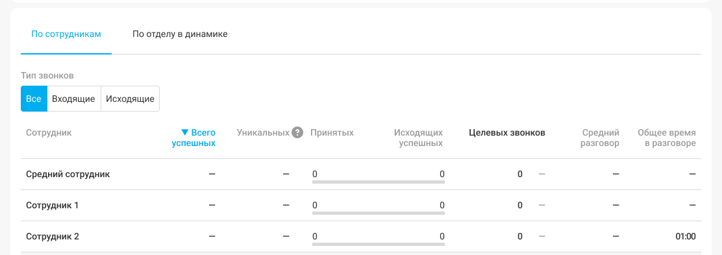The width and height of the screenshot is (722, 255).
Task: Click the sort arrow on Всего успешных
Action: point(184,132)
